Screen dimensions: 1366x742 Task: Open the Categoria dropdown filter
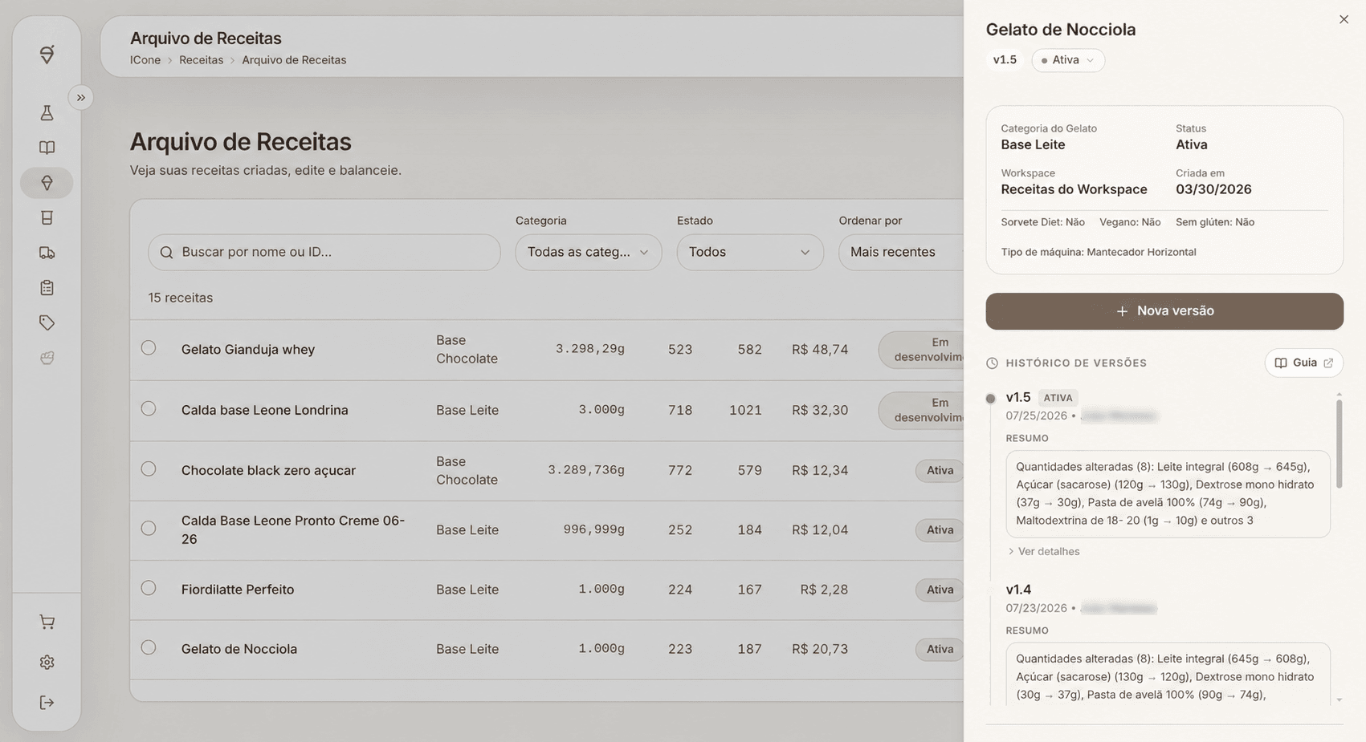coord(589,252)
